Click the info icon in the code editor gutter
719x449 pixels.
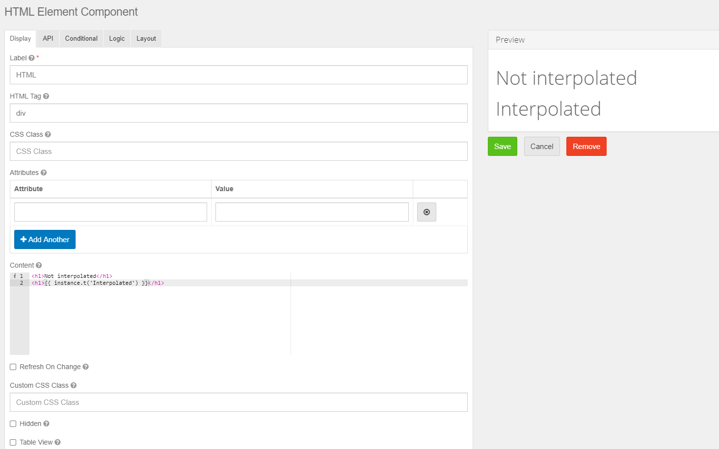(15, 275)
